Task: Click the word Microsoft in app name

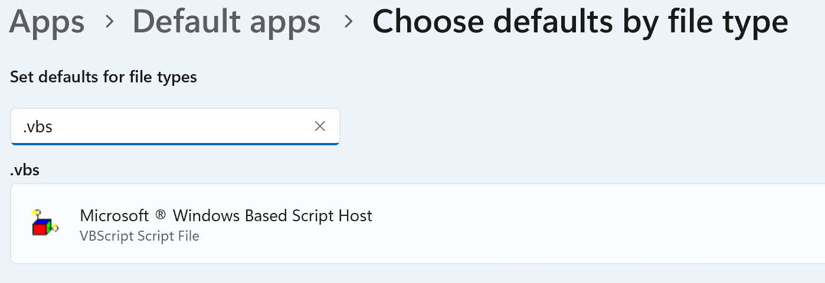Action: [114, 216]
